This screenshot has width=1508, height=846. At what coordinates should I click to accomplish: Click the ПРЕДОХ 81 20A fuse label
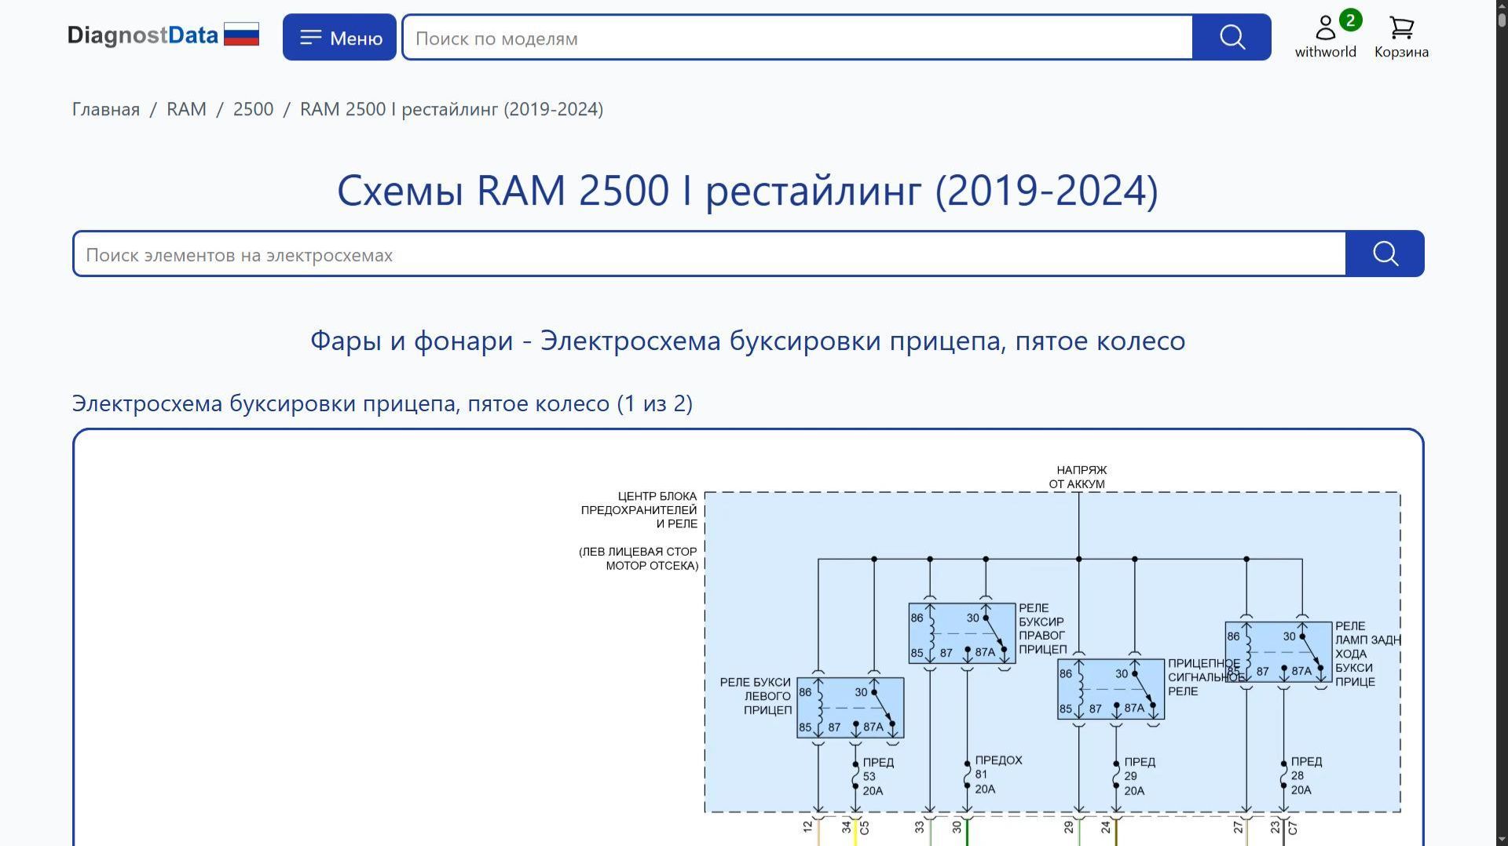(x=998, y=775)
